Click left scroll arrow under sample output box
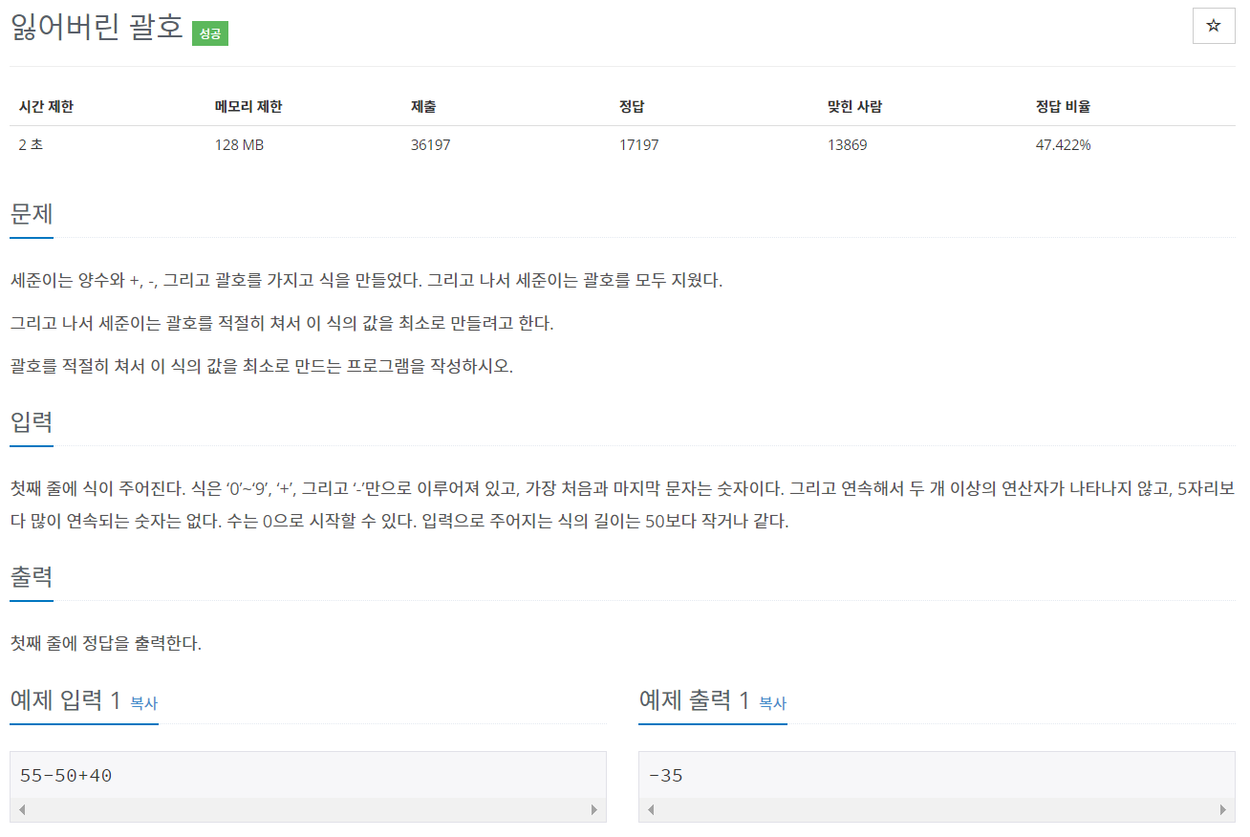The image size is (1250, 837). tap(651, 810)
